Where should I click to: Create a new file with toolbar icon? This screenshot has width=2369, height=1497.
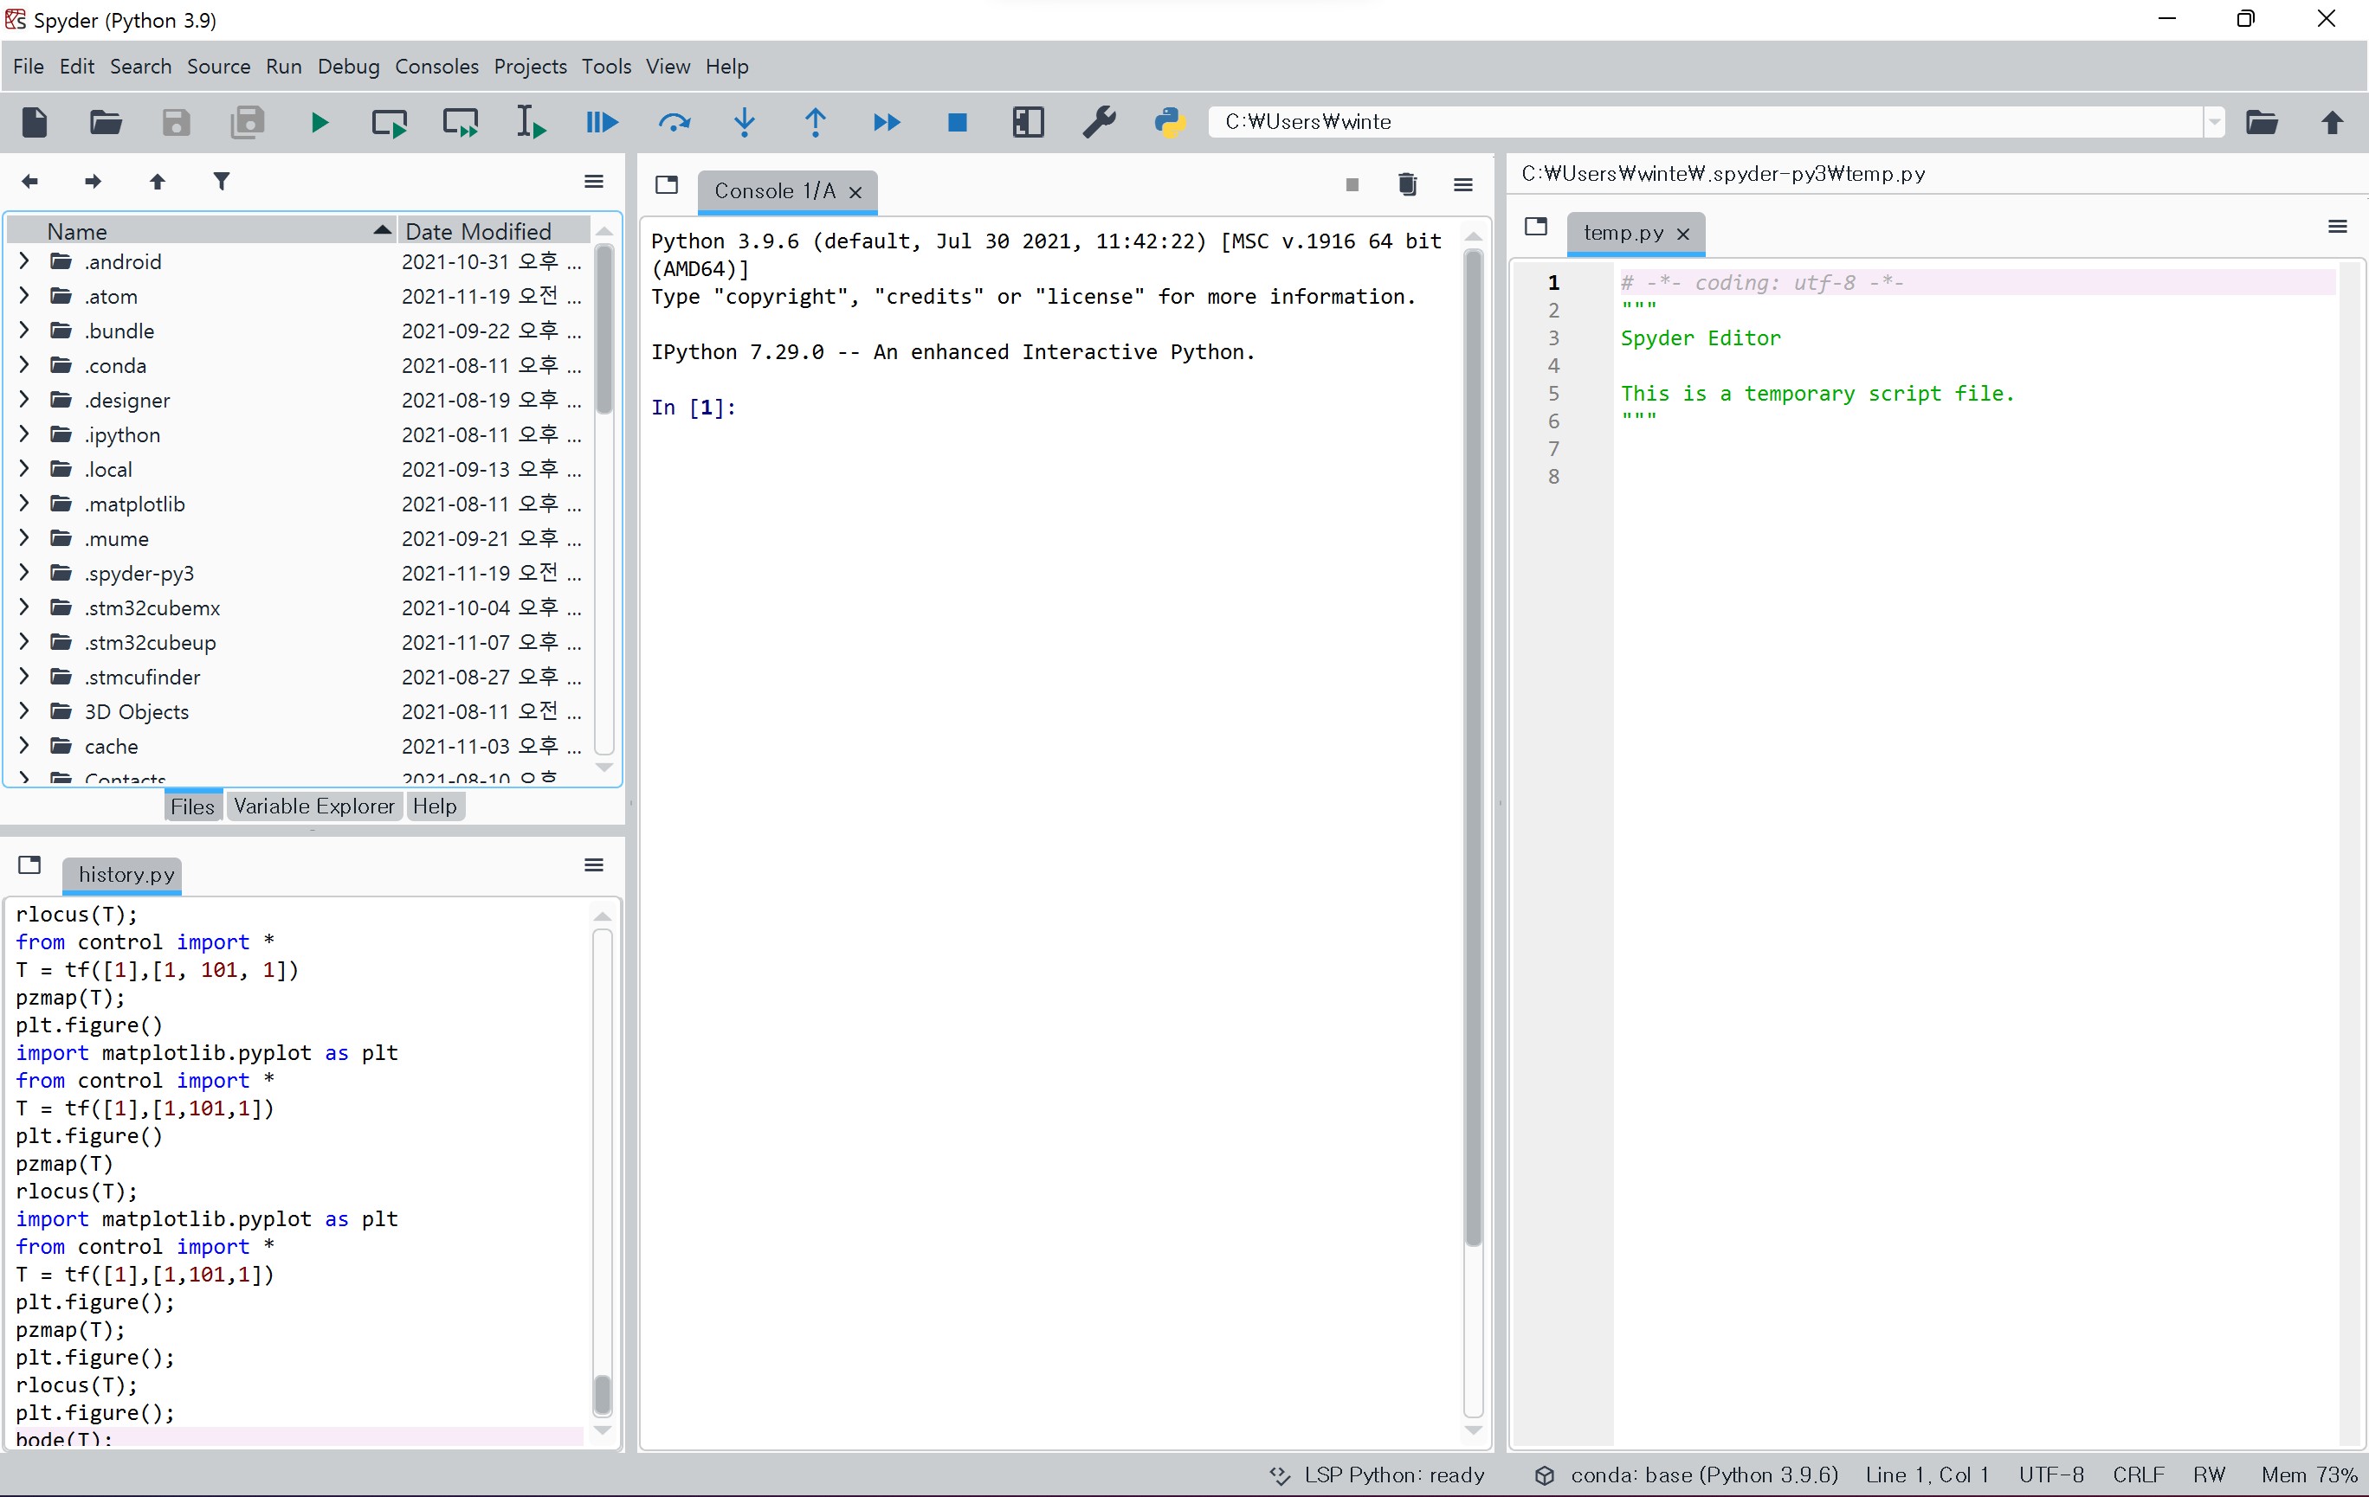pyautogui.click(x=35, y=122)
